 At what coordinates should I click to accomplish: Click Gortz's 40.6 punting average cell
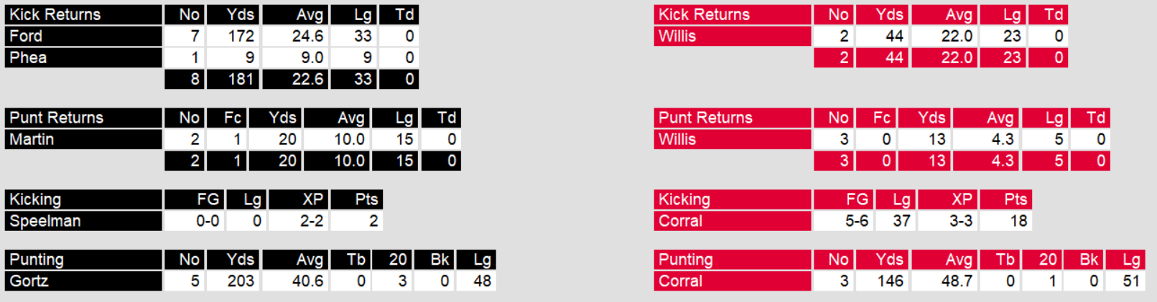pos(295,281)
